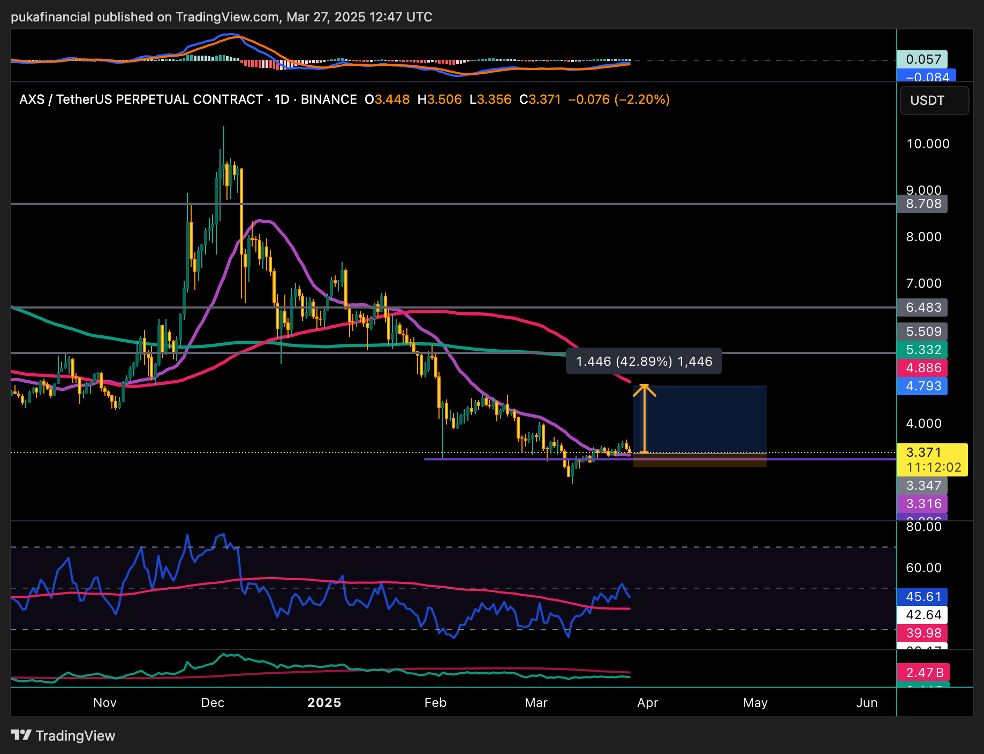Viewport: 984px width, 754px height.
Task: Click the green 5.332 moving average label
Action: [x=922, y=350]
